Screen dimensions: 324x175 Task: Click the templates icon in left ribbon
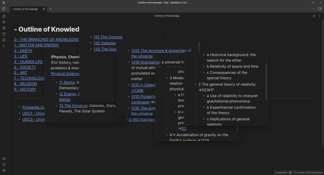(4, 40)
